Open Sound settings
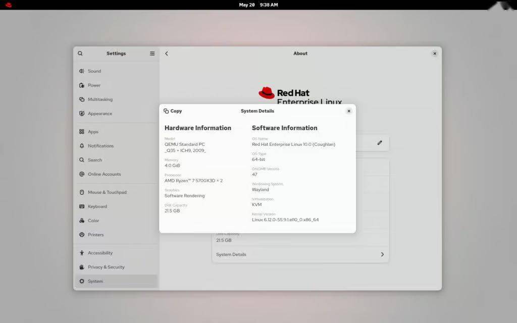Image resolution: width=517 pixels, height=323 pixels. pyautogui.click(x=117, y=71)
